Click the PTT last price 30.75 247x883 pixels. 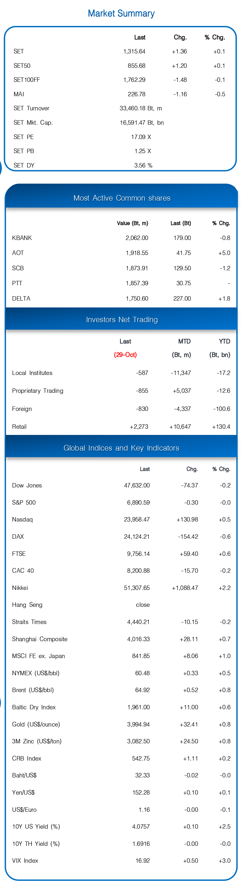(x=184, y=283)
